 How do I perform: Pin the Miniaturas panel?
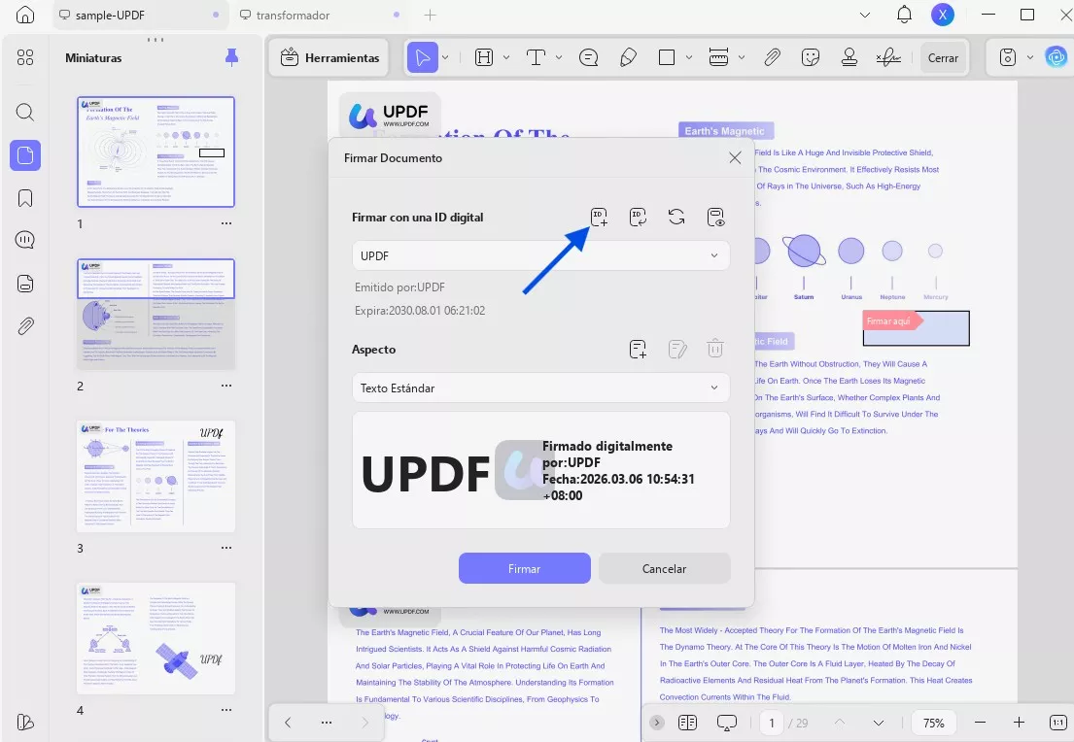pyautogui.click(x=231, y=57)
